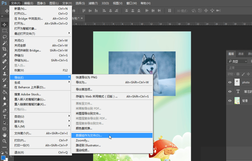Select the Rectangular Marquee tool
Image resolution: width=252 pixels, height=161 pixels.
point(4,31)
